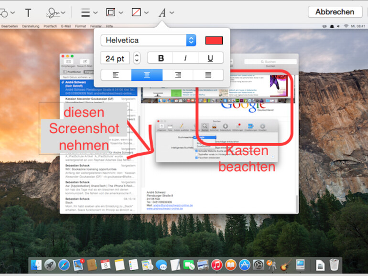Screen dimensions: 368x276
Task: Open Messages speech bubble in Dock
Action: (161, 265)
